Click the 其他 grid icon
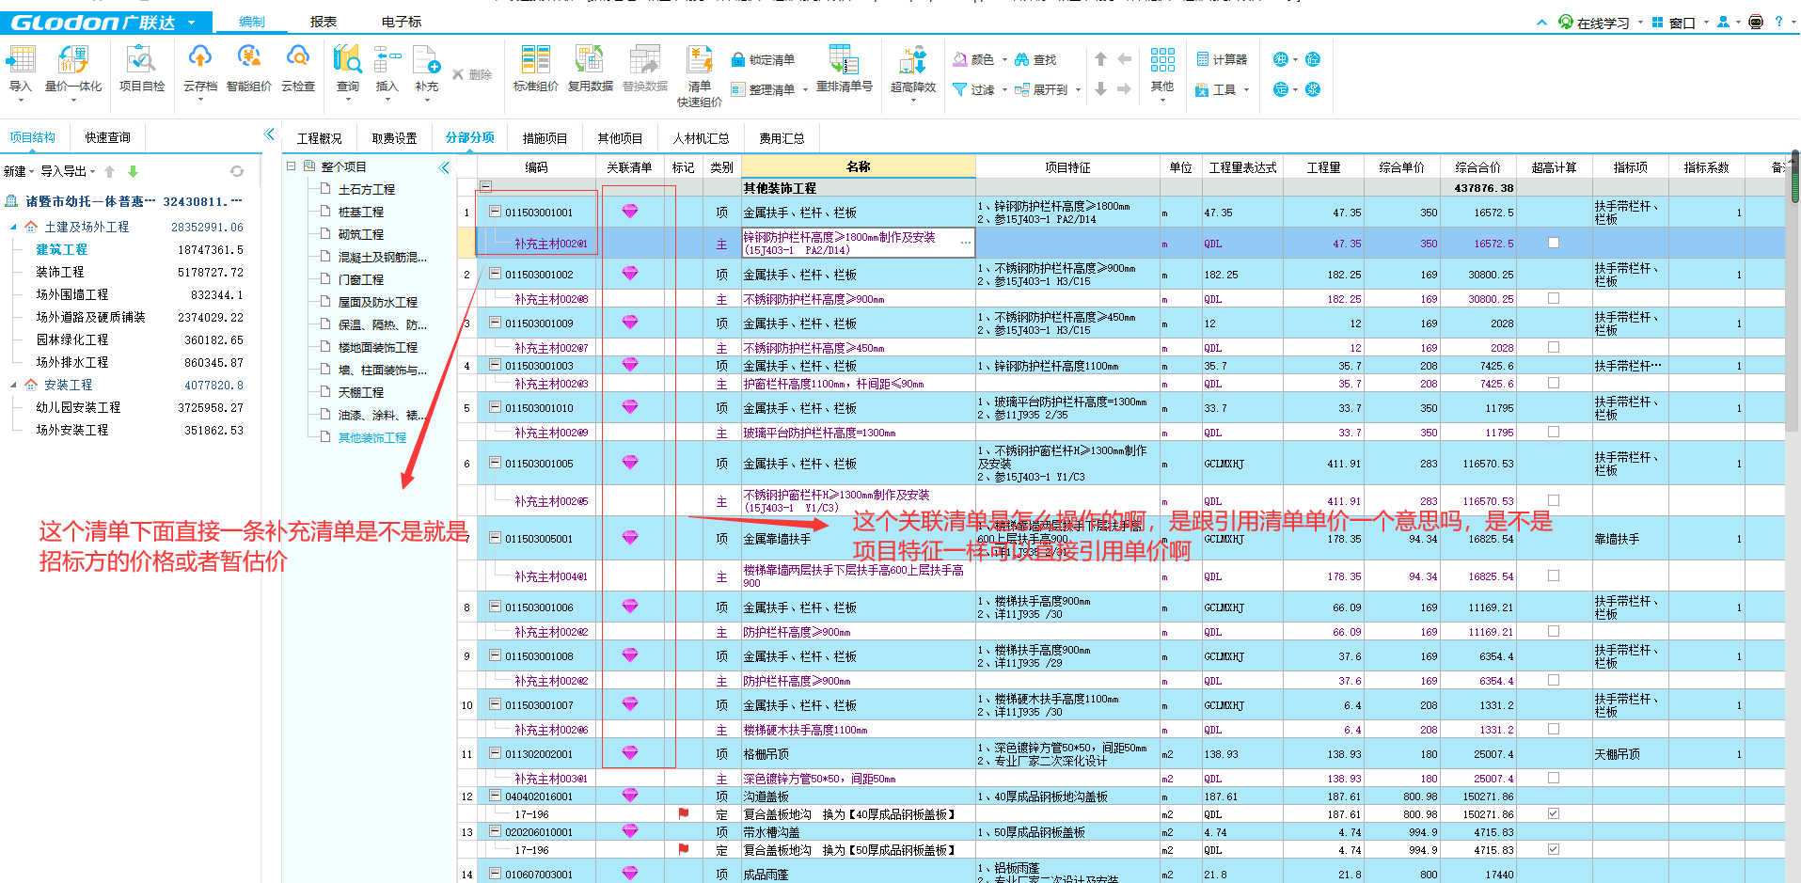Viewport: 1801px width, 883px height. click(x=1162, y=60)
